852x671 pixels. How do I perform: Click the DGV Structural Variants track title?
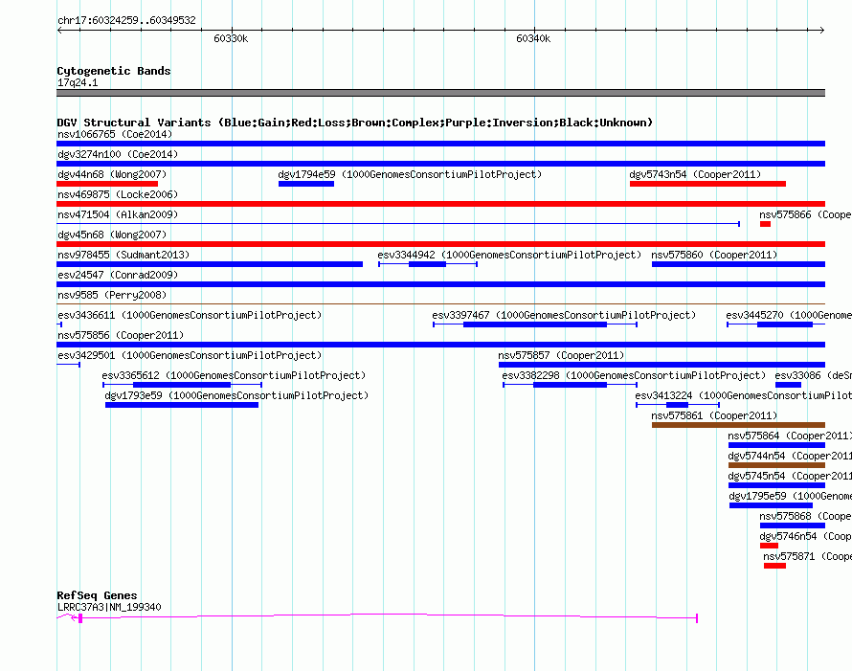[x=354, y=123]
